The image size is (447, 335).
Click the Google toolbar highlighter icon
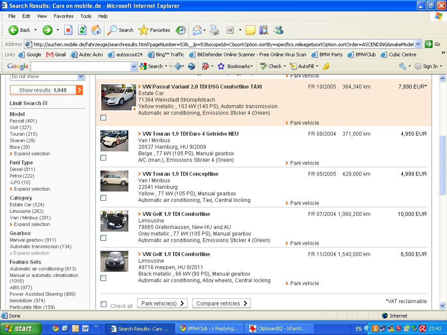coord(326,66)
